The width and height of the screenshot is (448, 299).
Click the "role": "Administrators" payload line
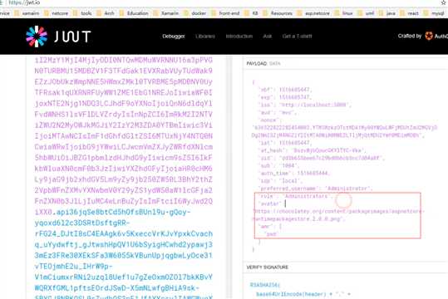(295, 196)
